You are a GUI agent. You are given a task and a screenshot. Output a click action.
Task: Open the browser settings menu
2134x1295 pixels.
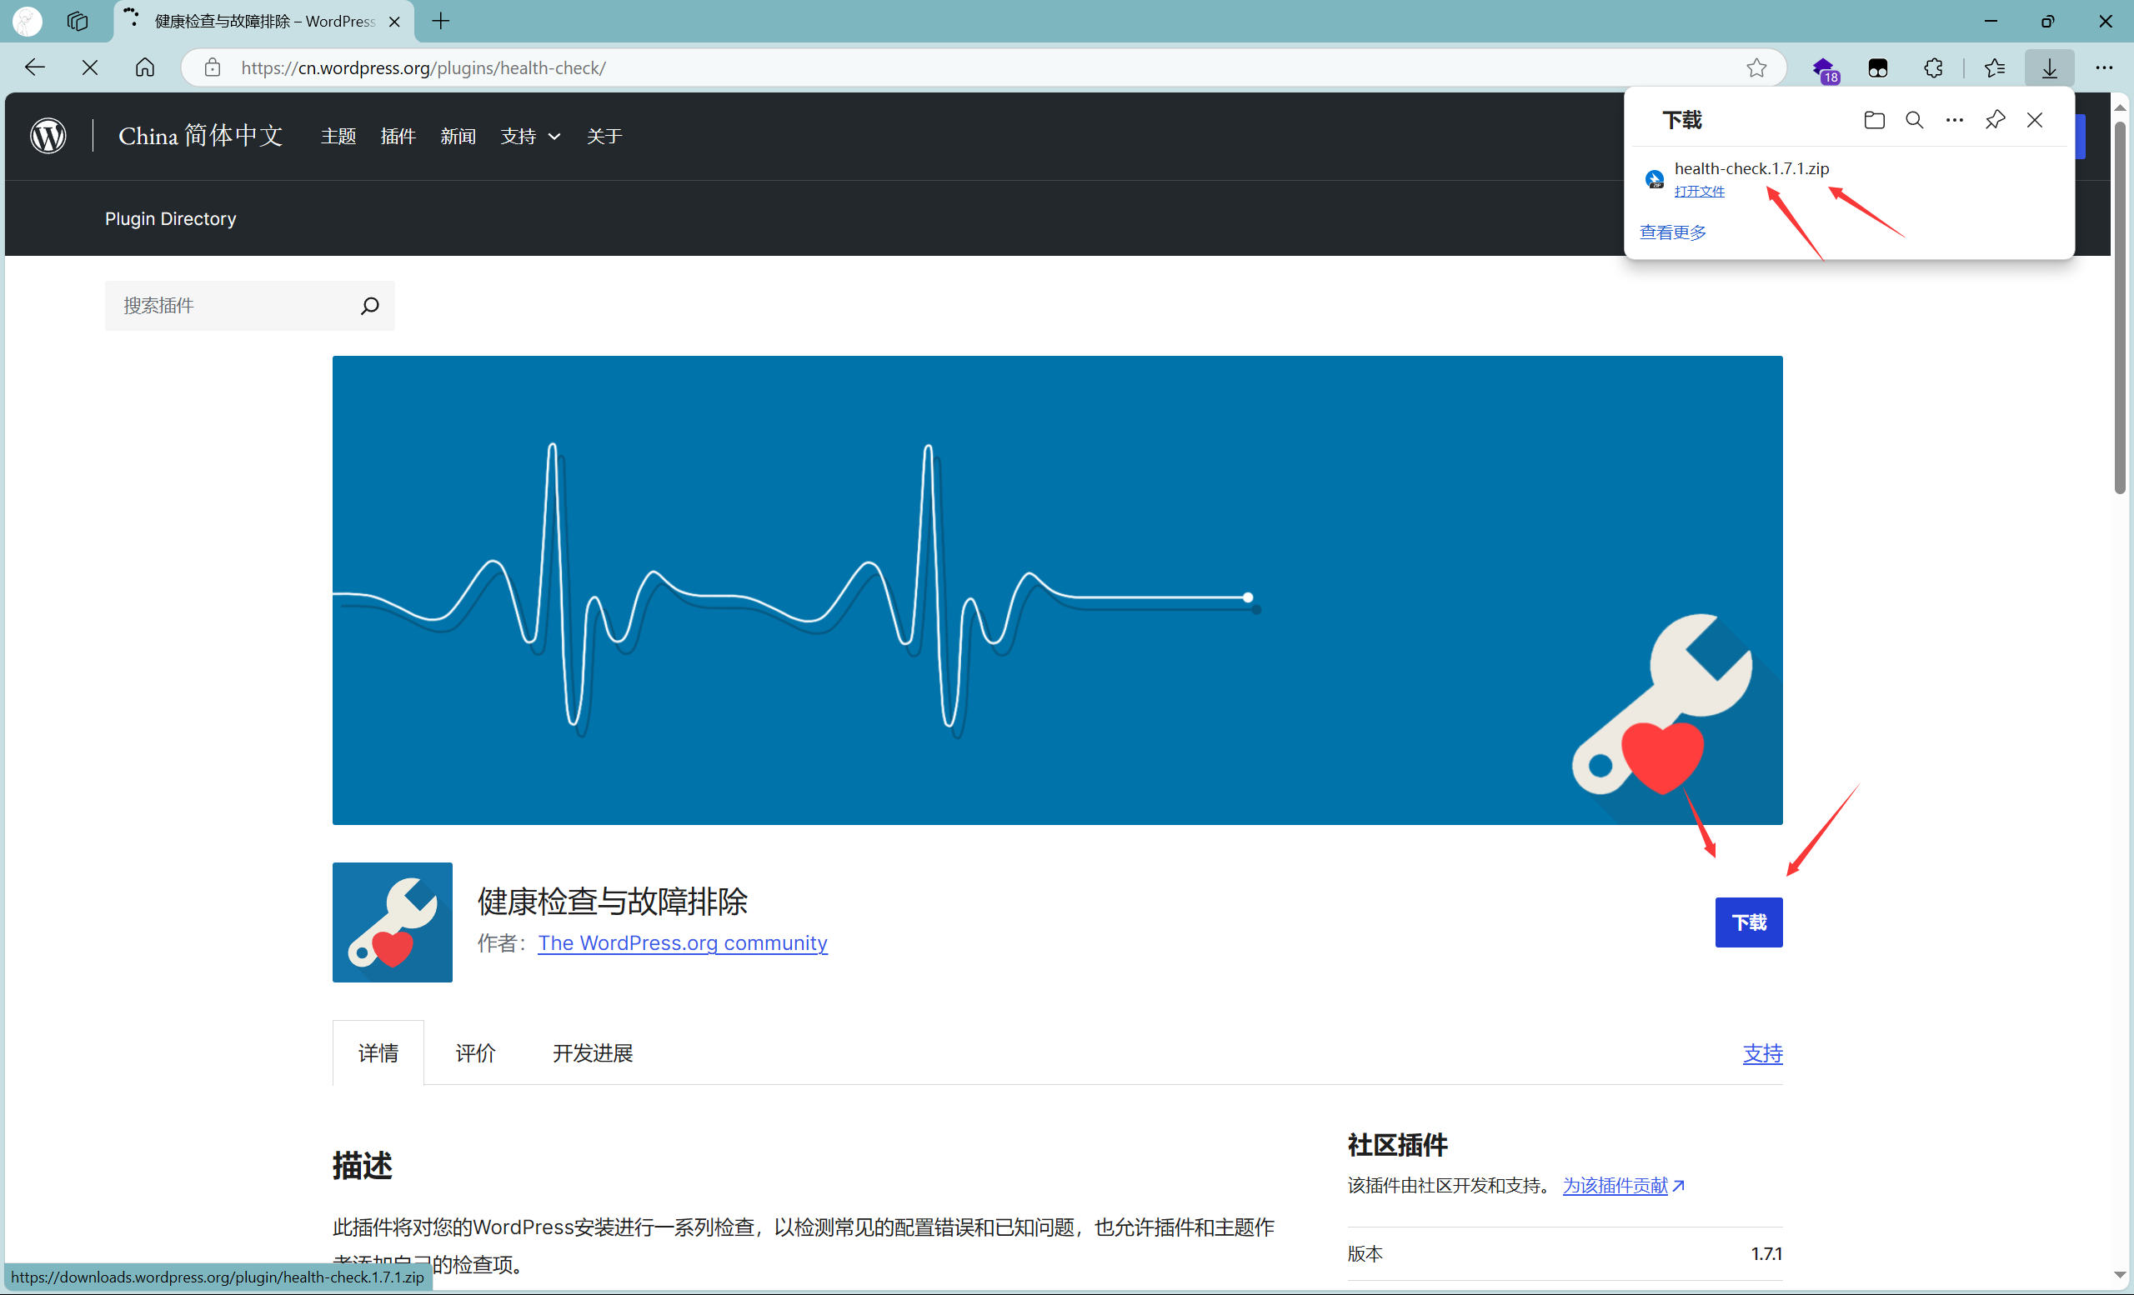tap(2106, 67)
